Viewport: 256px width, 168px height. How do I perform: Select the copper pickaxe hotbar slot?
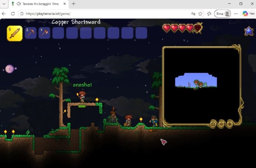coord(30,33)
